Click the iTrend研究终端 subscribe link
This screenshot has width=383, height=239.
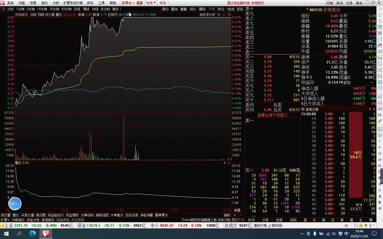pyautogui.click(x=206, y=220)
